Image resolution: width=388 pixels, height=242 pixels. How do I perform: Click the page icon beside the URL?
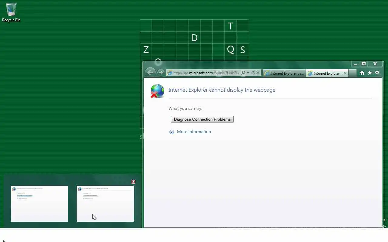click(x=170, y=73)
